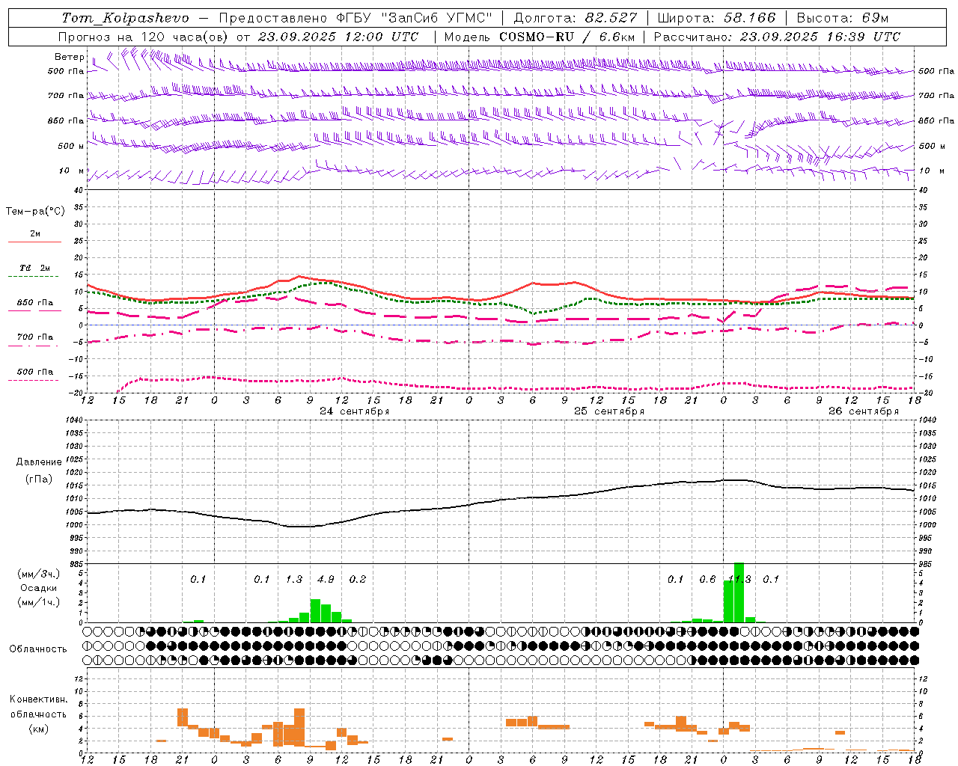
Task: Click the 25 сентября date label
Action: click(x=609, y=411)
